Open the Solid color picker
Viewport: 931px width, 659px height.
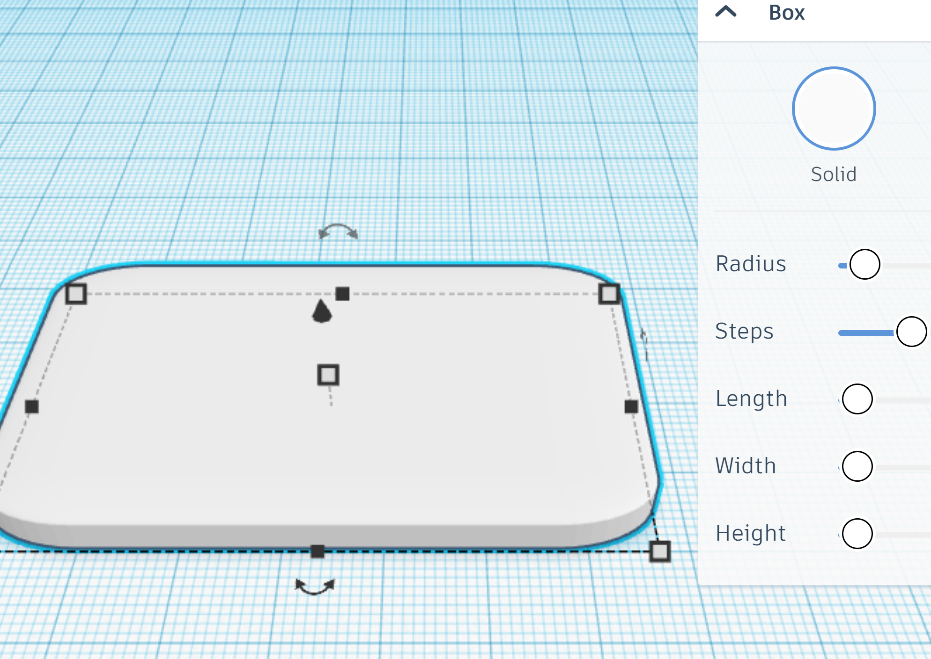(834, 108)
